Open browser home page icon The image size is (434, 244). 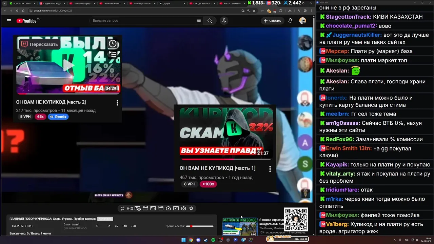click(23, 11)
